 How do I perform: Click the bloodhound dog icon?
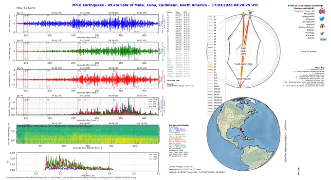322,26
